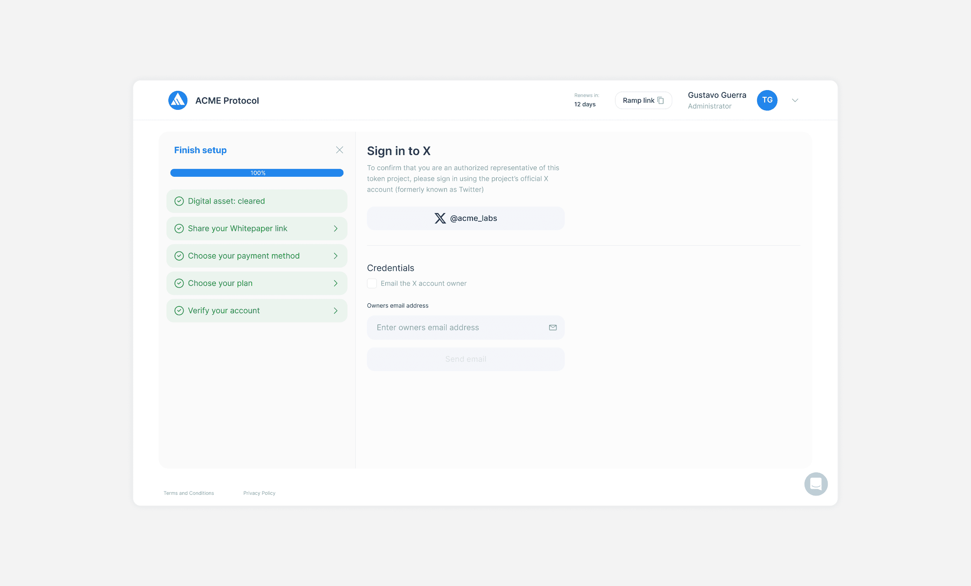This screenshot has width=971, height=586.
Task: Click the ACME Protocol logo icon
Action: (178, 101)
